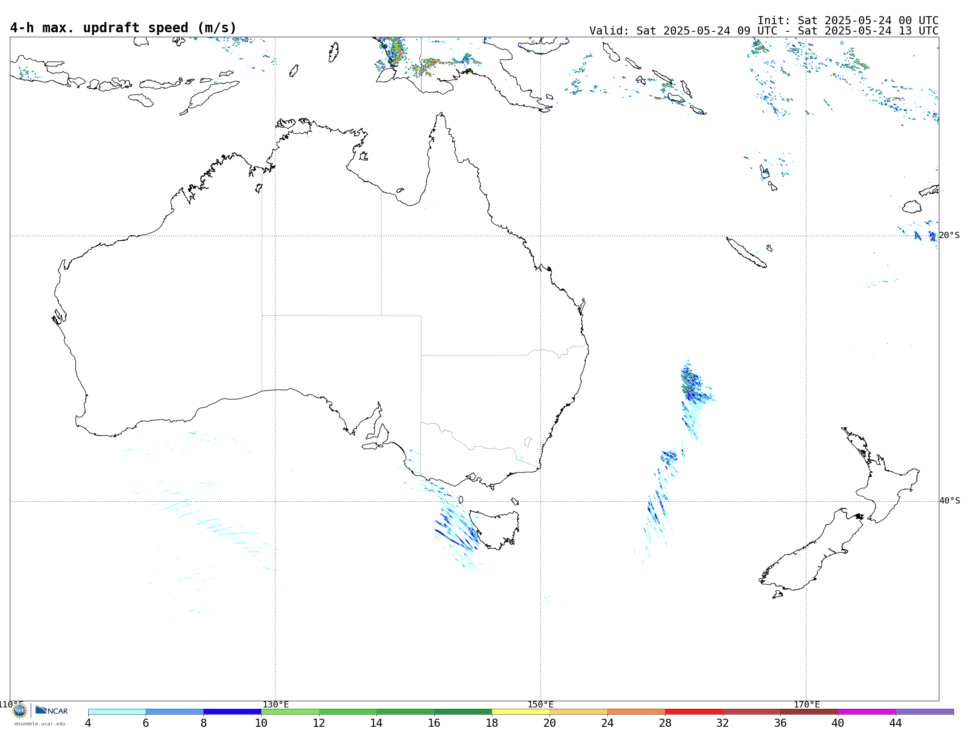Click the colorbar tick label '8'
Screen dimensions: 968x729
tap(203, 723)
